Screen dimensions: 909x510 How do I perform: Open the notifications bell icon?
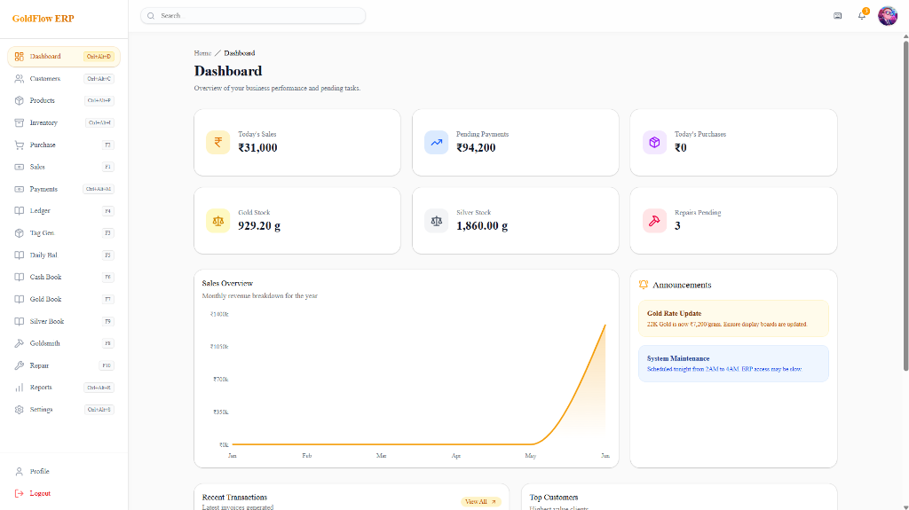[x=862, y=16]
